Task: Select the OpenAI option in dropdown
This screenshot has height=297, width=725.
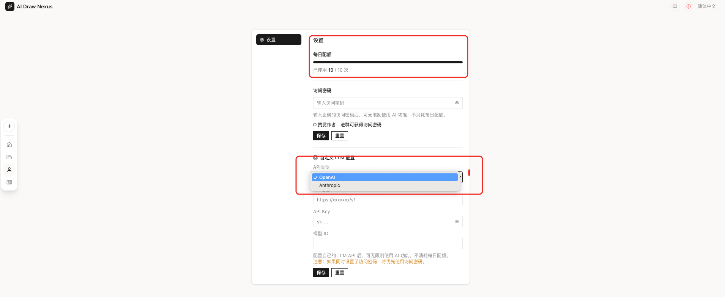Action: tap(327, 178)
